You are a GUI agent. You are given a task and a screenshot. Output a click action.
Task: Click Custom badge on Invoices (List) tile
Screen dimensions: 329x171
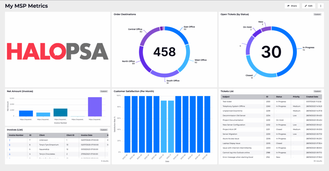click(104, 130)
